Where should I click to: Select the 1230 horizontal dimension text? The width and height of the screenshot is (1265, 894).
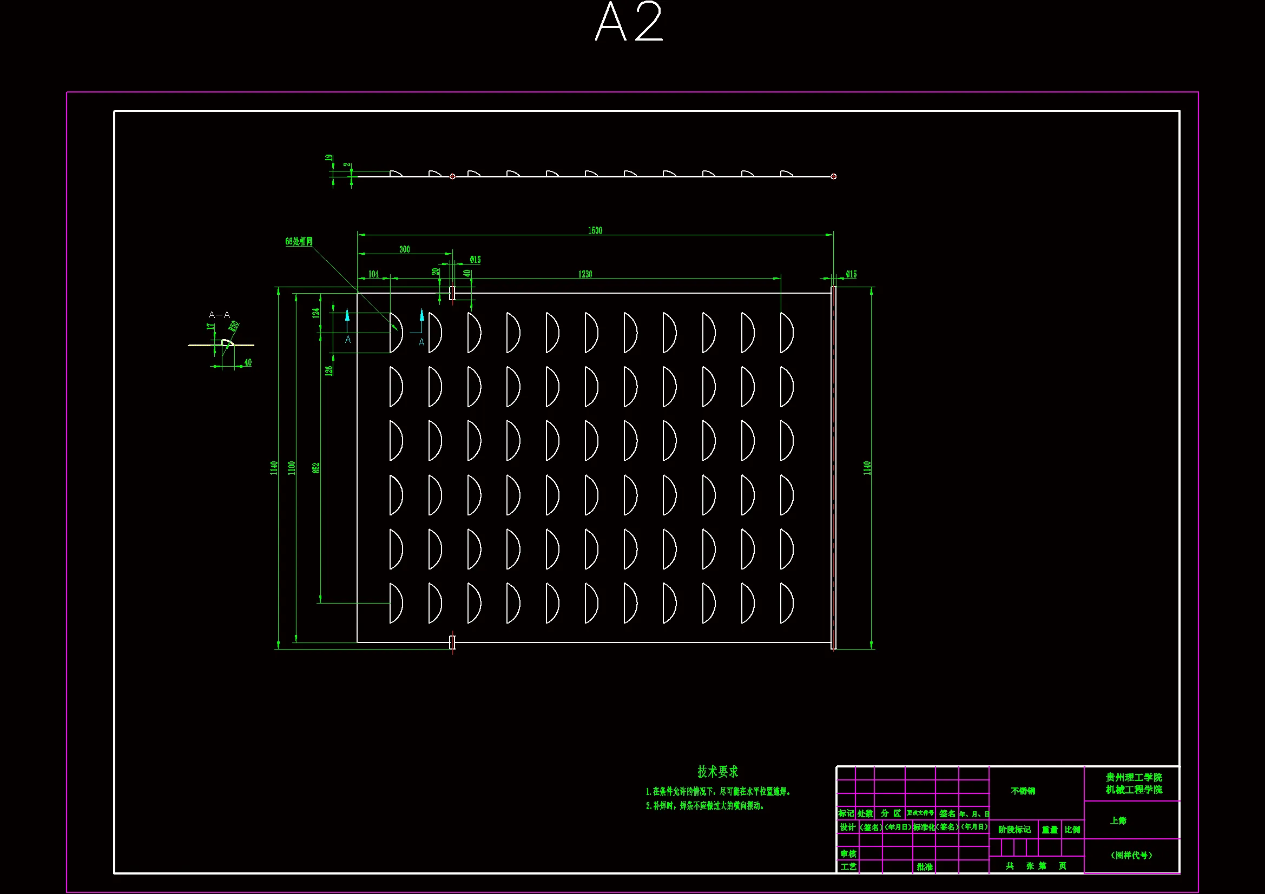585,274
